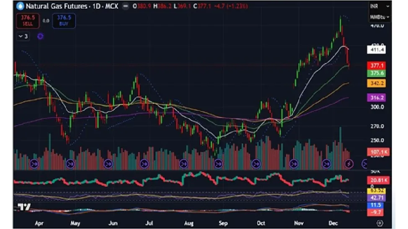408x229 pixels.
Task: Open contract rollover marker nearest Apr label
Action: tap(34, 163)
